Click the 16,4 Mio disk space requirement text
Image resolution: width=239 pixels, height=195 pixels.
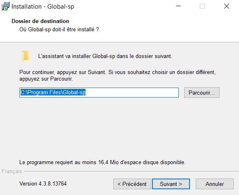click(103, 162)
